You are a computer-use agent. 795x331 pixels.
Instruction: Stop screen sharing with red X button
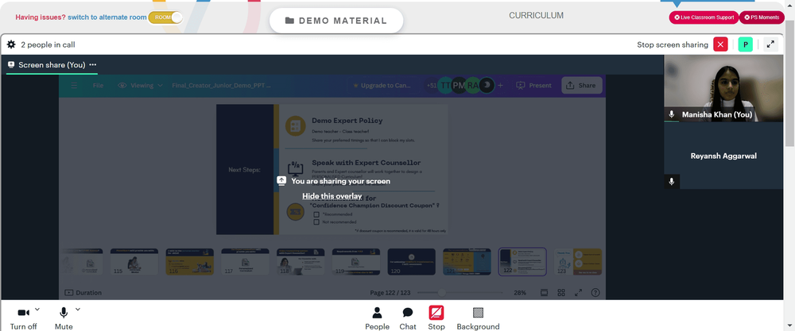[x=720, y=44]
